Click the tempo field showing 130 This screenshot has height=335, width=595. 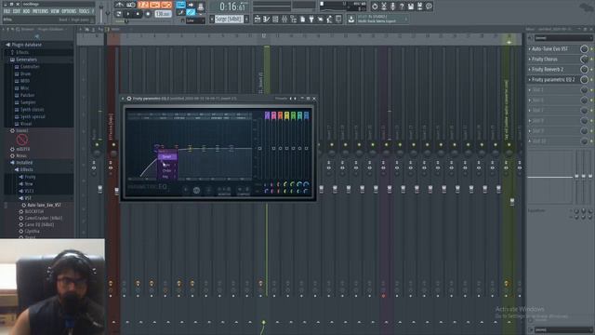click(x=164, y=14)
